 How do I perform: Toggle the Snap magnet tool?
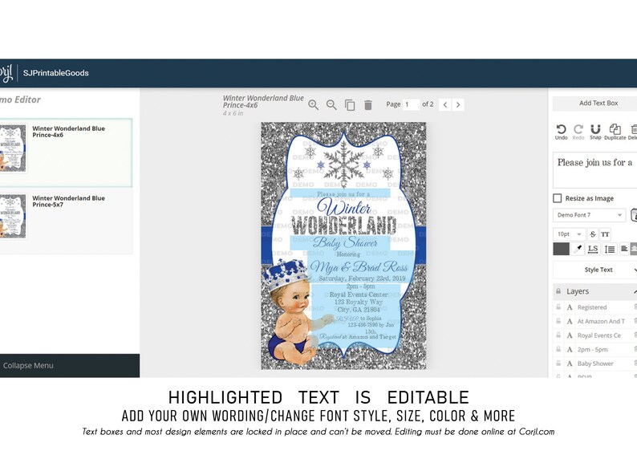pos(595,132)
